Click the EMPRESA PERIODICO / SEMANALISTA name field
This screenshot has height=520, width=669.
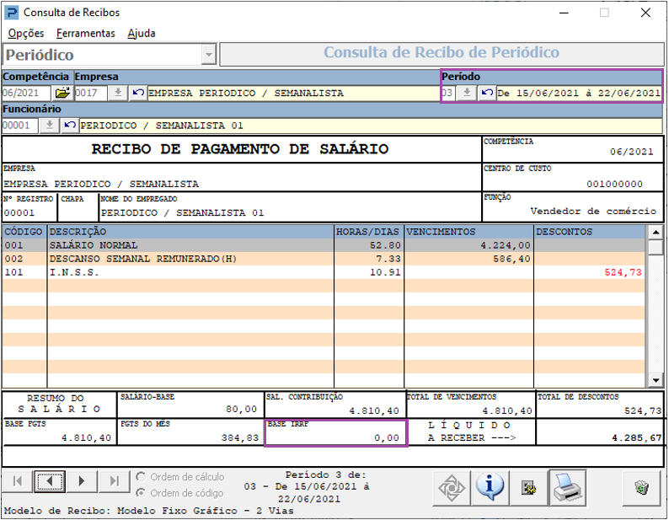(x=293, y=93)
